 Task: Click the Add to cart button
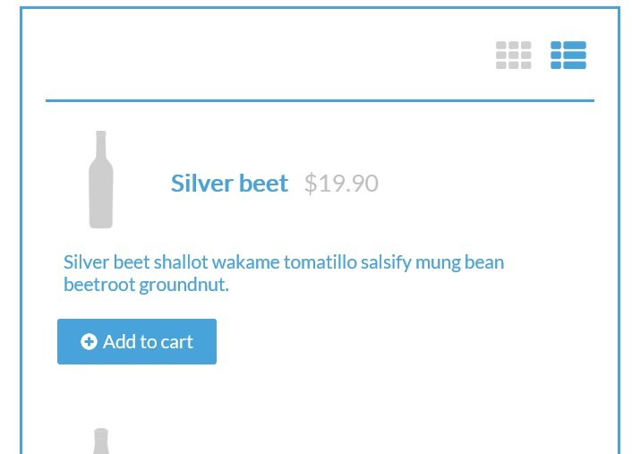point(137,341)
